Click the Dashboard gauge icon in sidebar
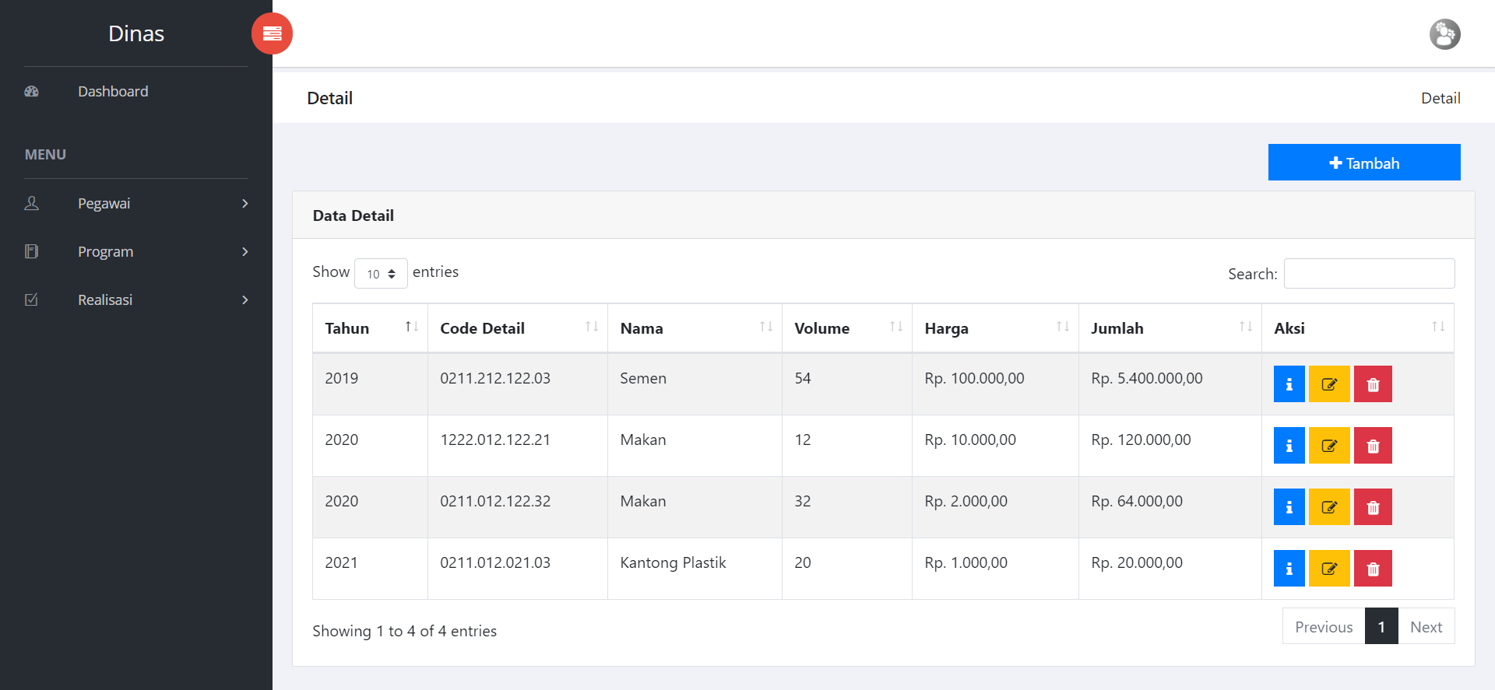The width and height of the screenshot is (1495, 690). (x=32, y=92)
